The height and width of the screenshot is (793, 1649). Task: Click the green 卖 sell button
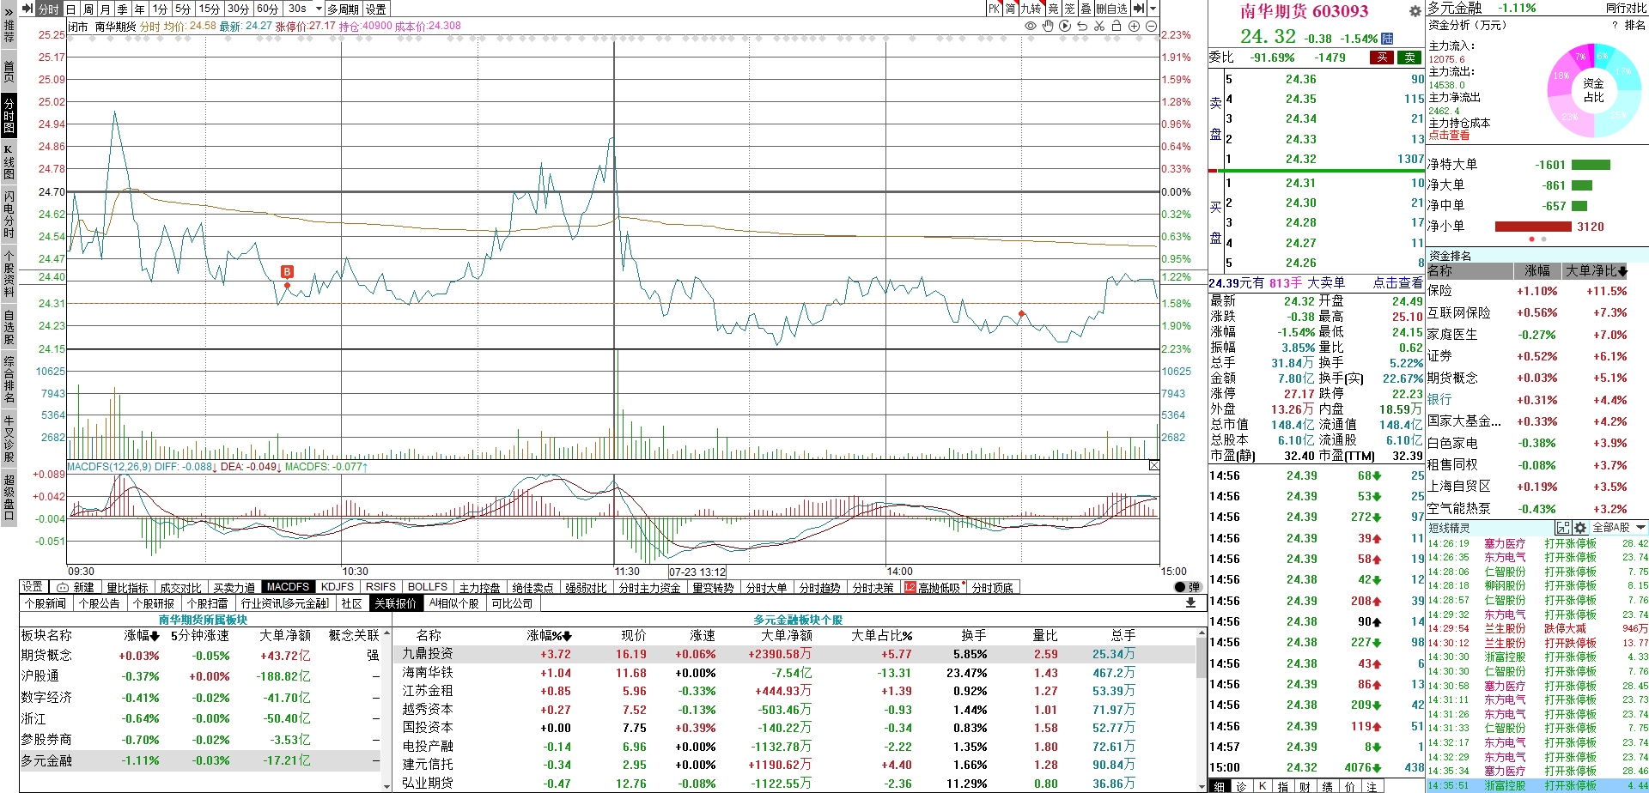coord(1409,58)
